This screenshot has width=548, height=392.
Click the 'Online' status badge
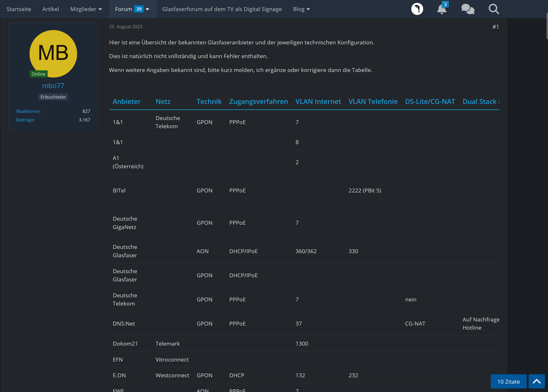39,74
